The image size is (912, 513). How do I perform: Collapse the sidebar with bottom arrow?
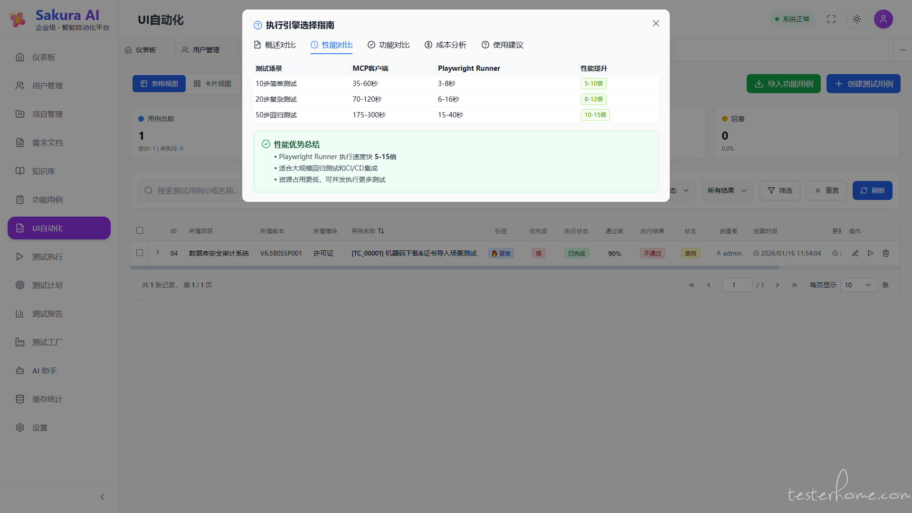pos(102,497)
